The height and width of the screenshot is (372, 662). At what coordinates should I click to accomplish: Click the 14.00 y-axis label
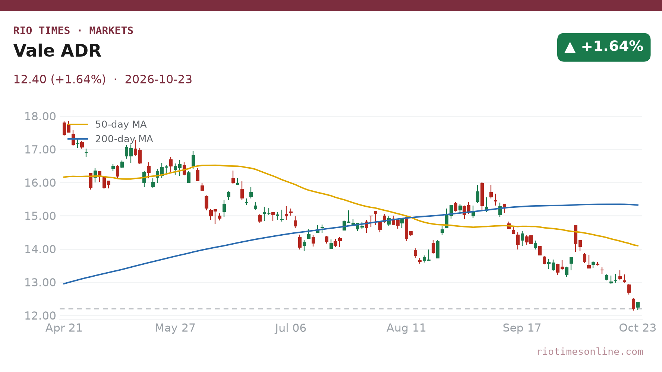pos(40,249)
